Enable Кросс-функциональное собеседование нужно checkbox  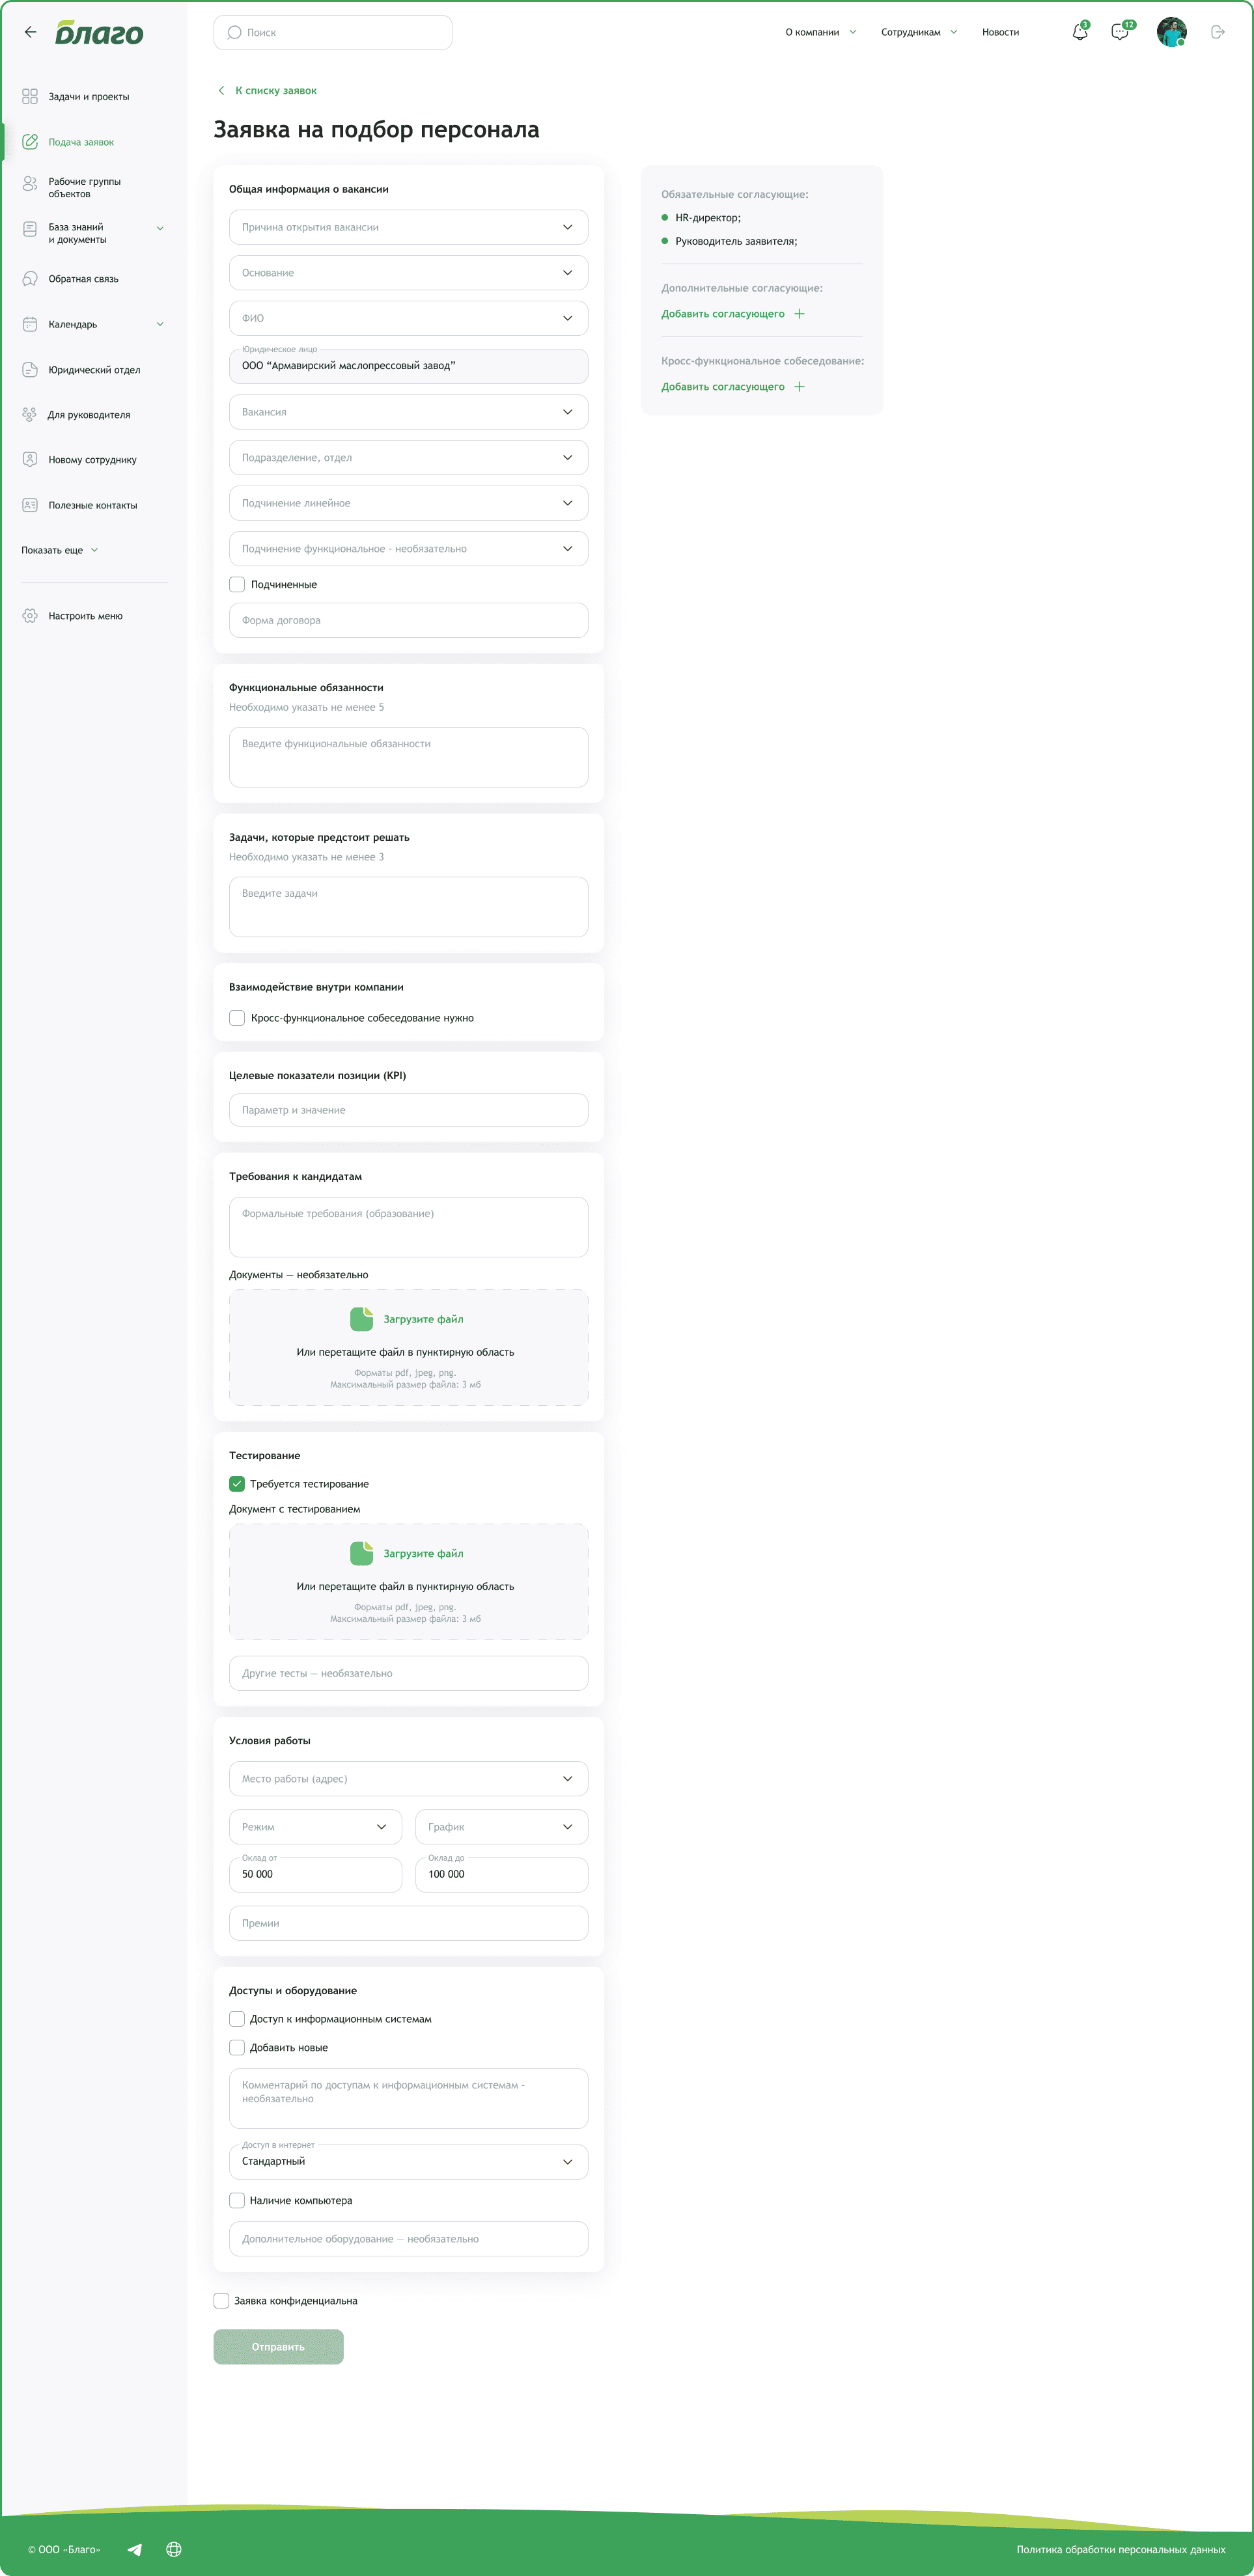pyautogui.click(x=237, y=1018)
